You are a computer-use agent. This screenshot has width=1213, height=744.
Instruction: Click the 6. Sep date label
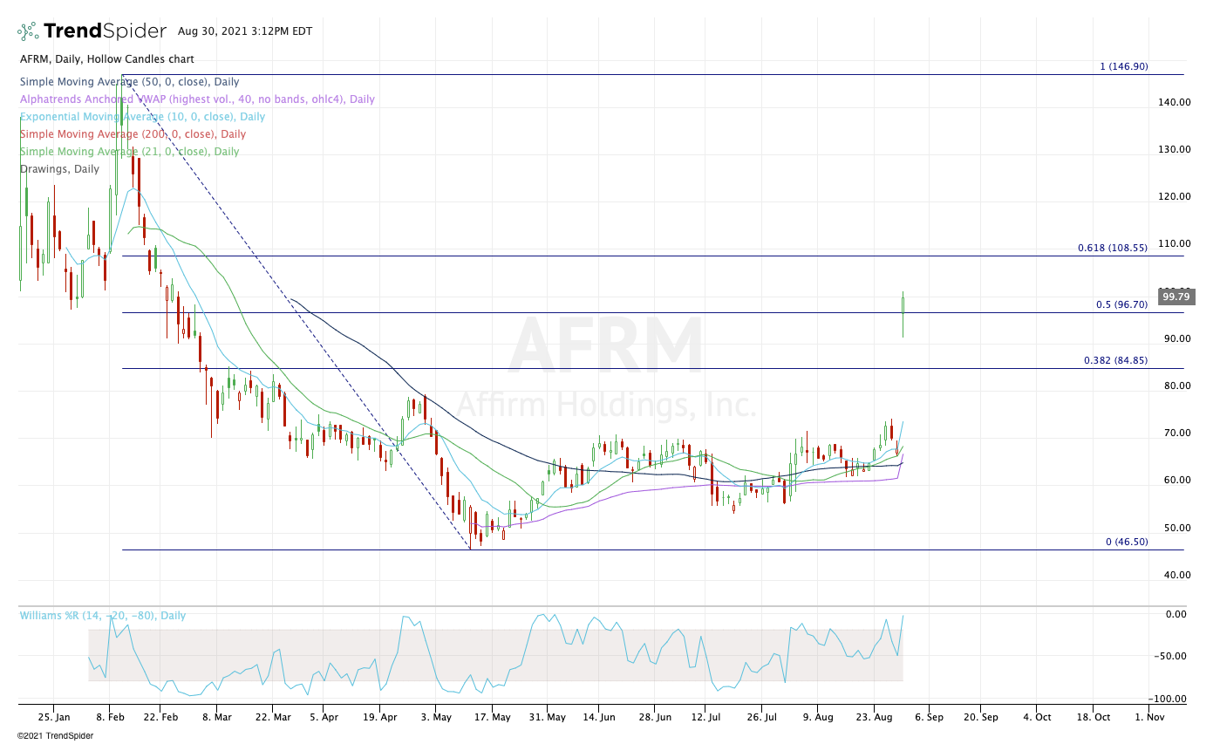928,717
